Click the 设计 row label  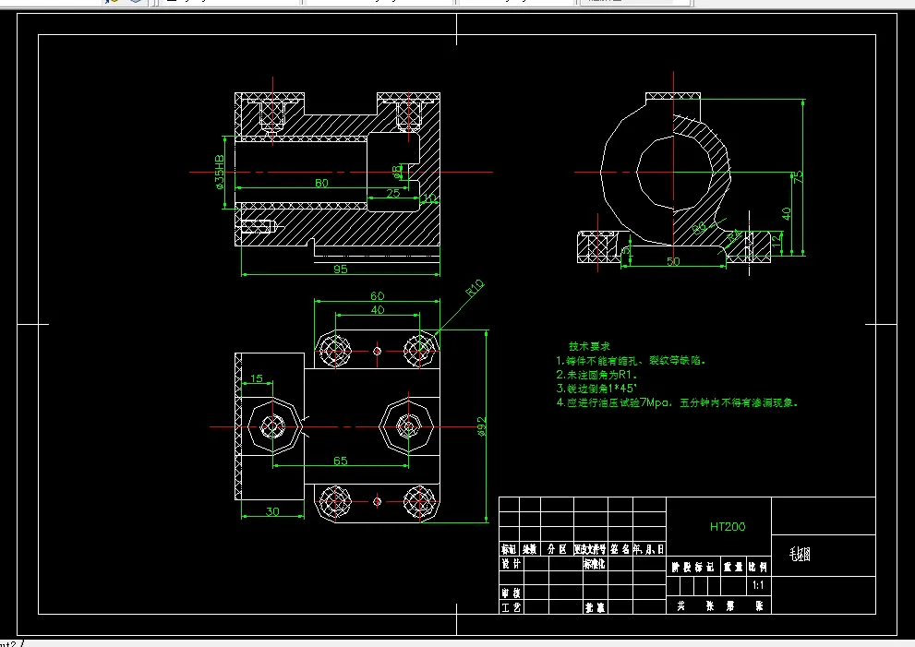pyautogui.click(x=512, y=564)
